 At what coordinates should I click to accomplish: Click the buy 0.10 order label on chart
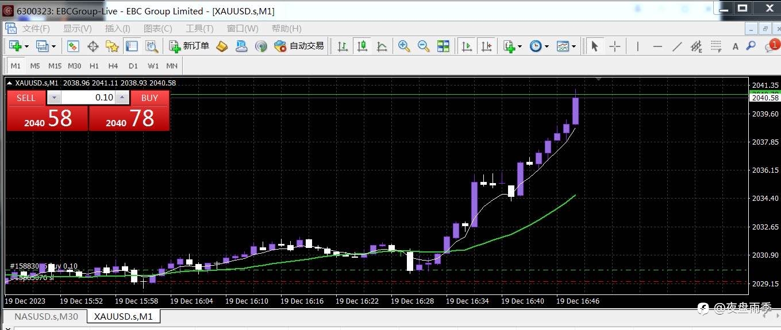[x=44, y=266]
